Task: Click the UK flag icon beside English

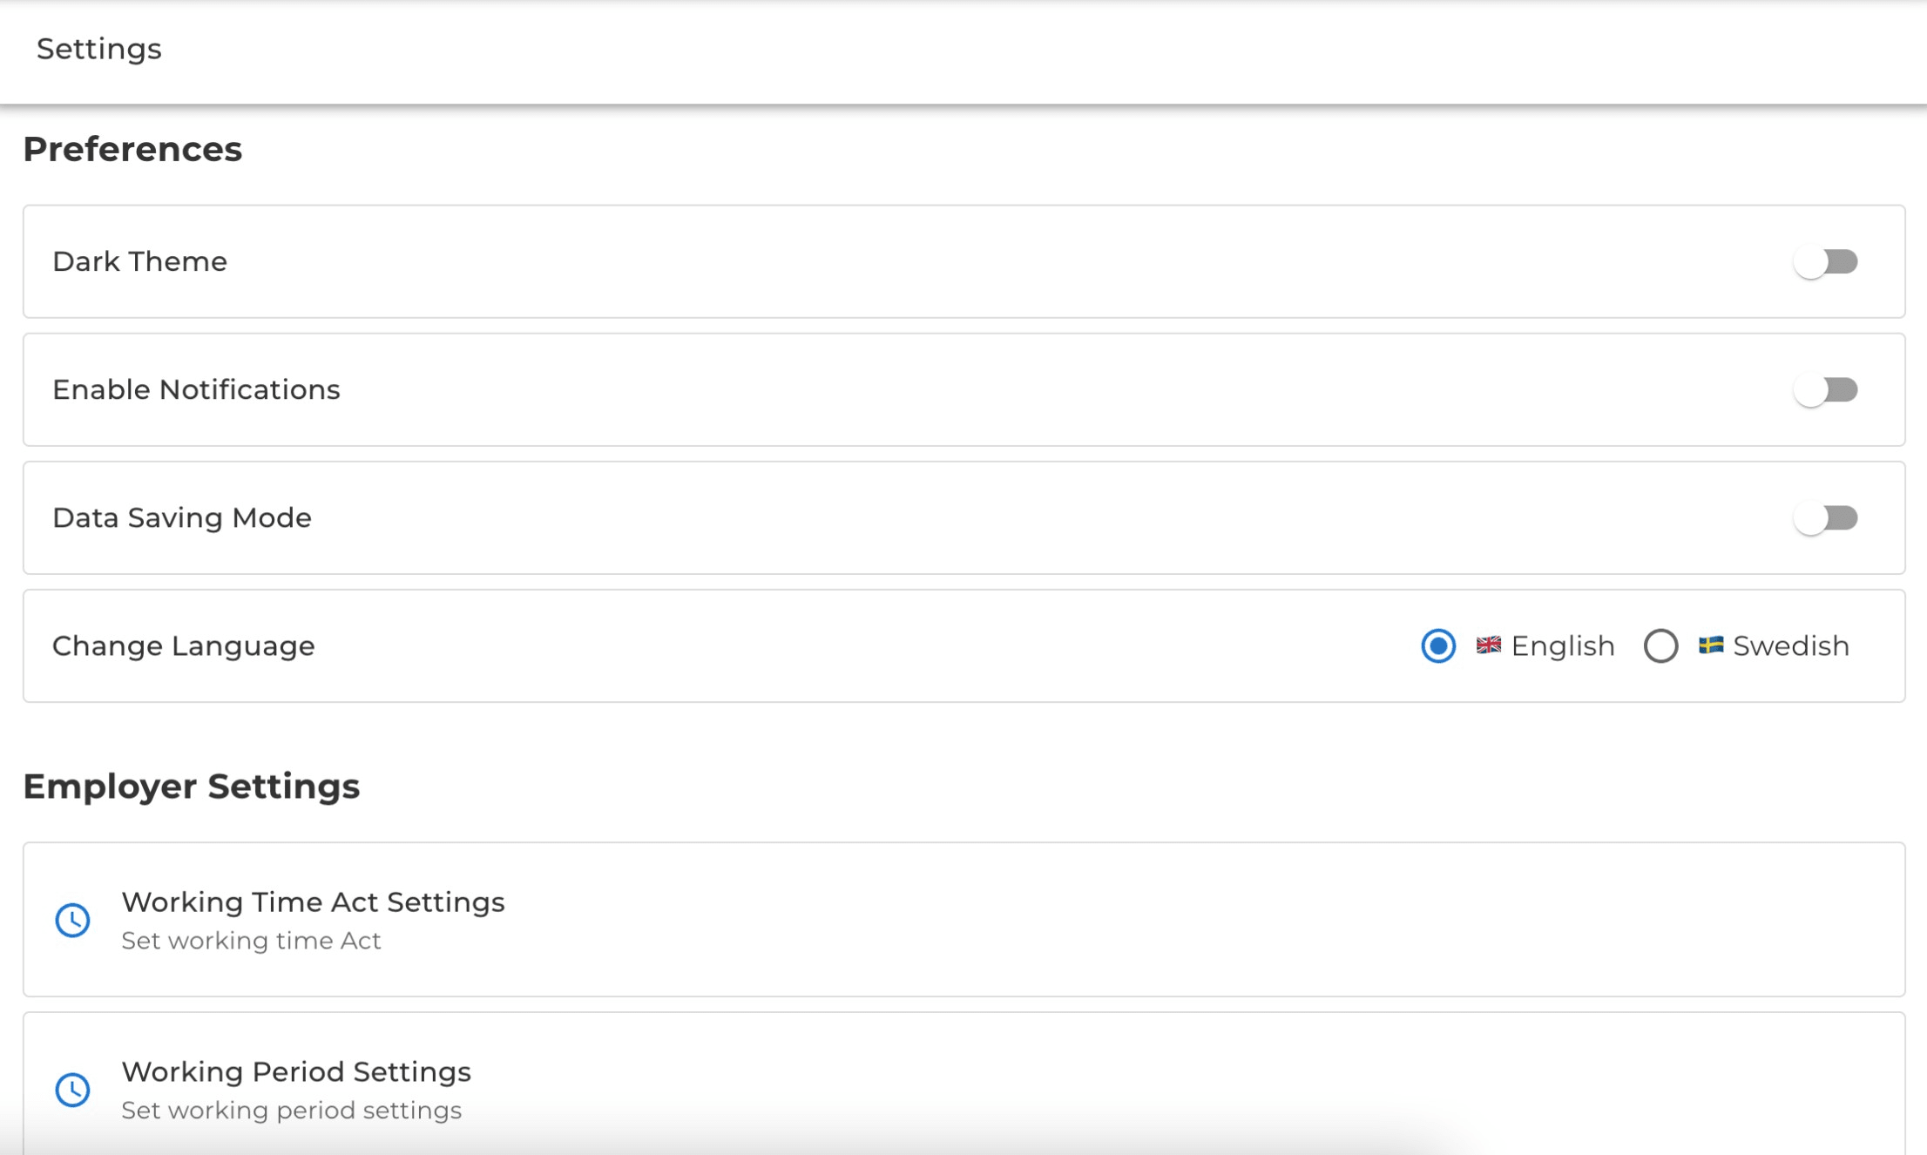Action: coord(1489,645)
